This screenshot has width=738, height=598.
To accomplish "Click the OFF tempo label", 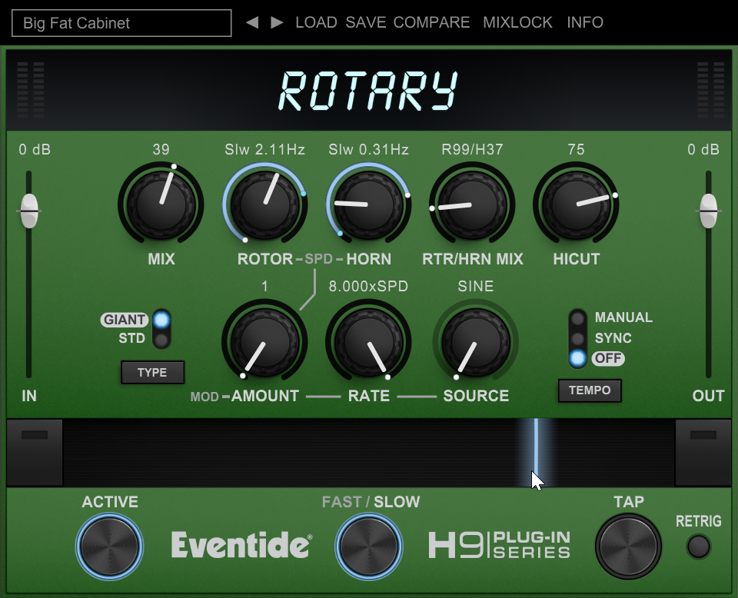I will [608, 358].
